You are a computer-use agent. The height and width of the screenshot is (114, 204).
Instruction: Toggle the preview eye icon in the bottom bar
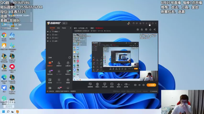[x=139, y=85]
